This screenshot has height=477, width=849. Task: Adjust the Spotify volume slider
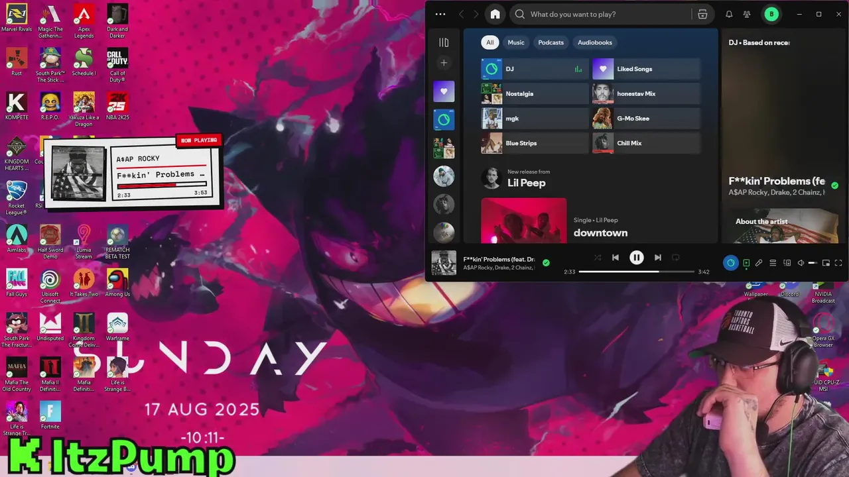[813, 263]
